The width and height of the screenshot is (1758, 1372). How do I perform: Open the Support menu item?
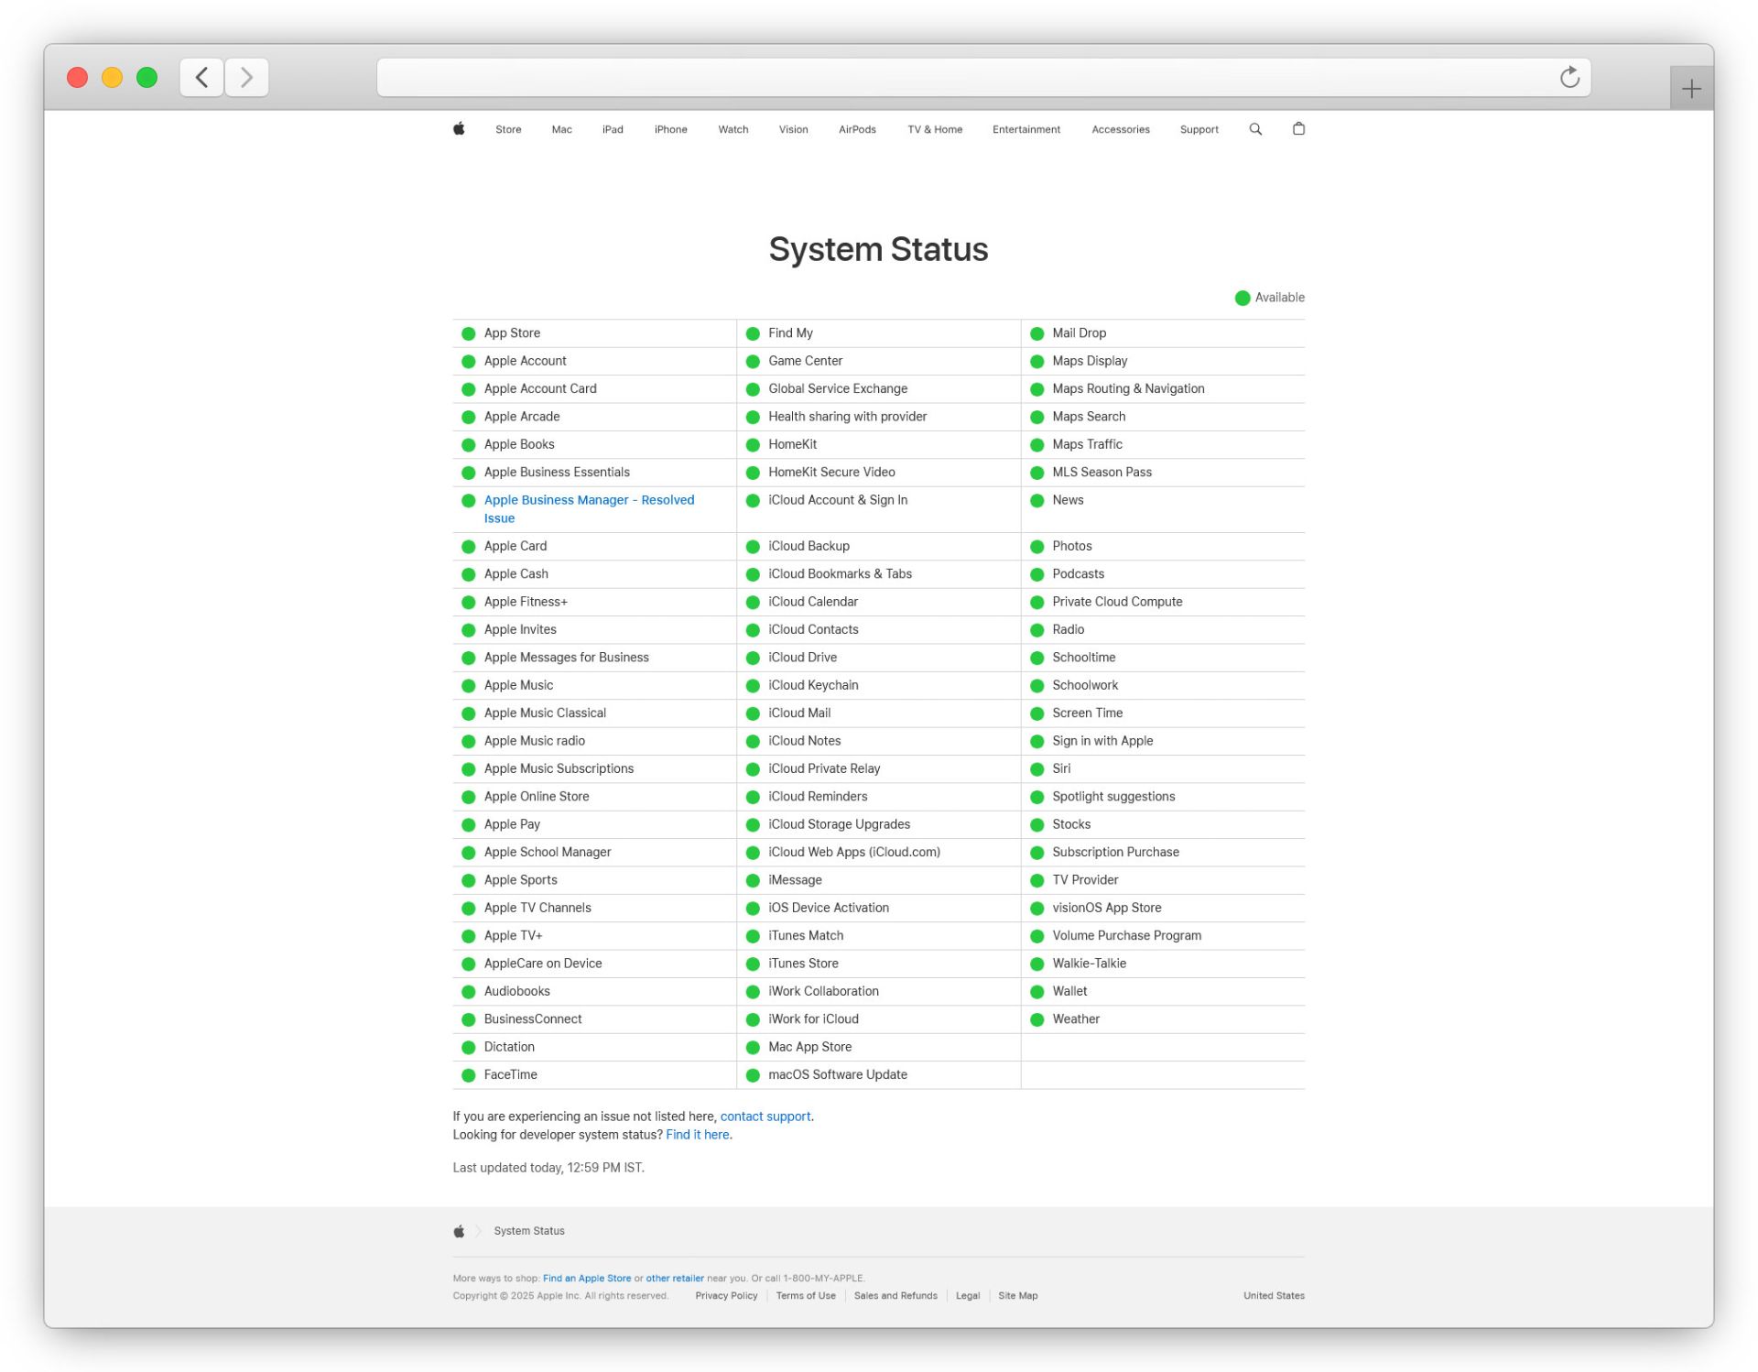pos(1199,129)
